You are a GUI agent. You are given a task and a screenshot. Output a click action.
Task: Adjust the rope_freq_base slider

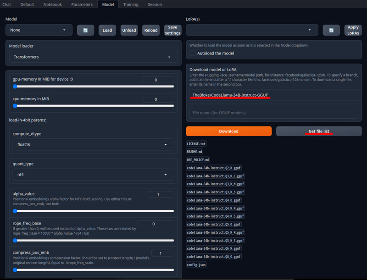[x=94, y=240]
